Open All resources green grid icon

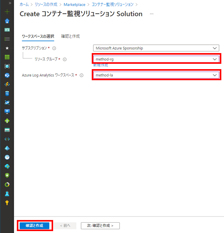pos(7,57)
